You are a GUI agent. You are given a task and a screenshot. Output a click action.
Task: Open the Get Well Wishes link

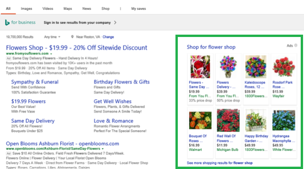[x=113, y=101]
